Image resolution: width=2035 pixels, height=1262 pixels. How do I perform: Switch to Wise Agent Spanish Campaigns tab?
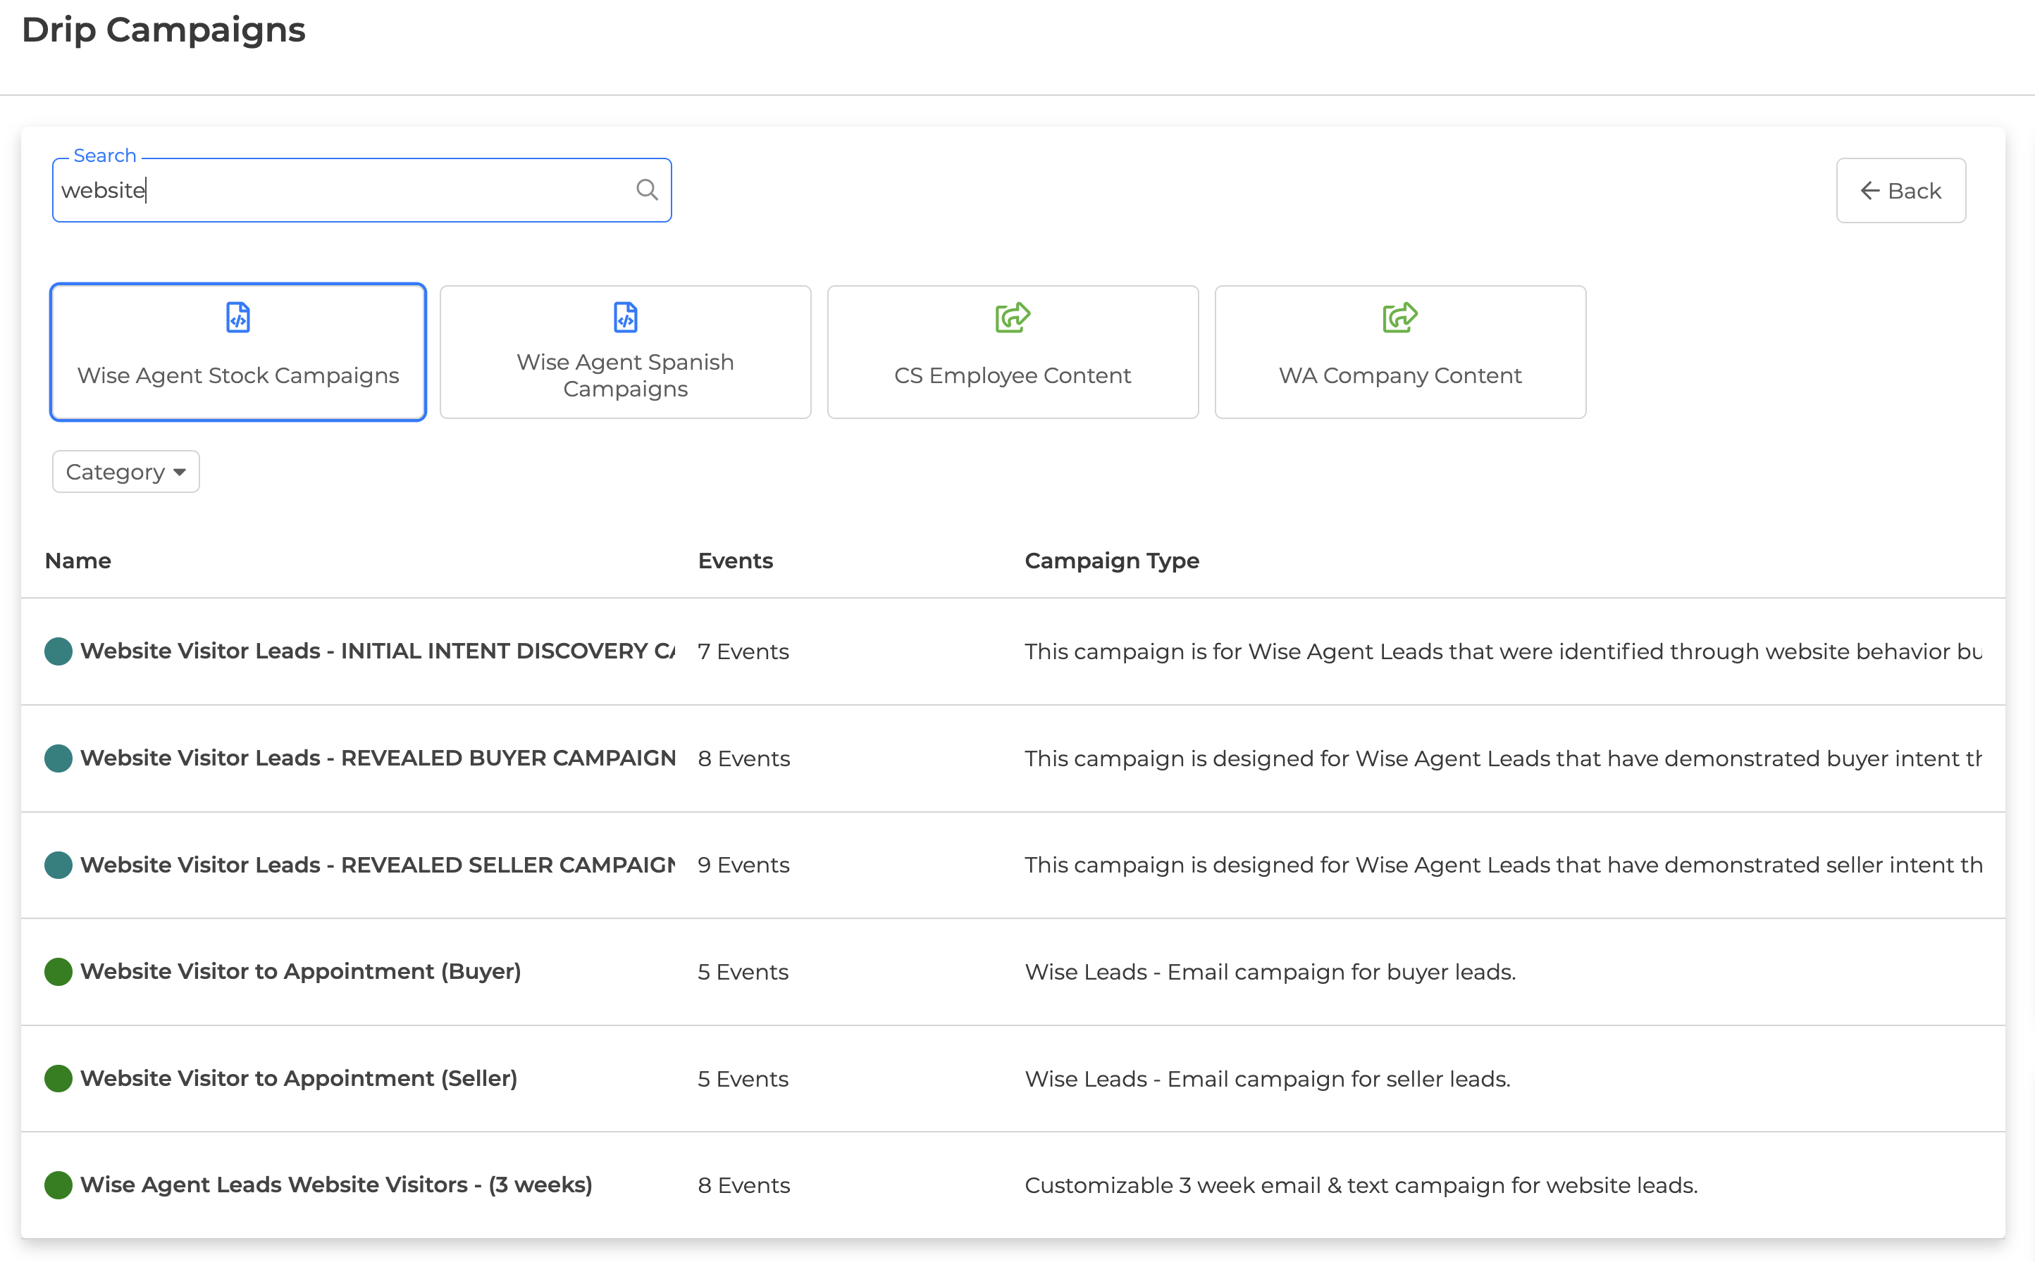click(626, 351)
